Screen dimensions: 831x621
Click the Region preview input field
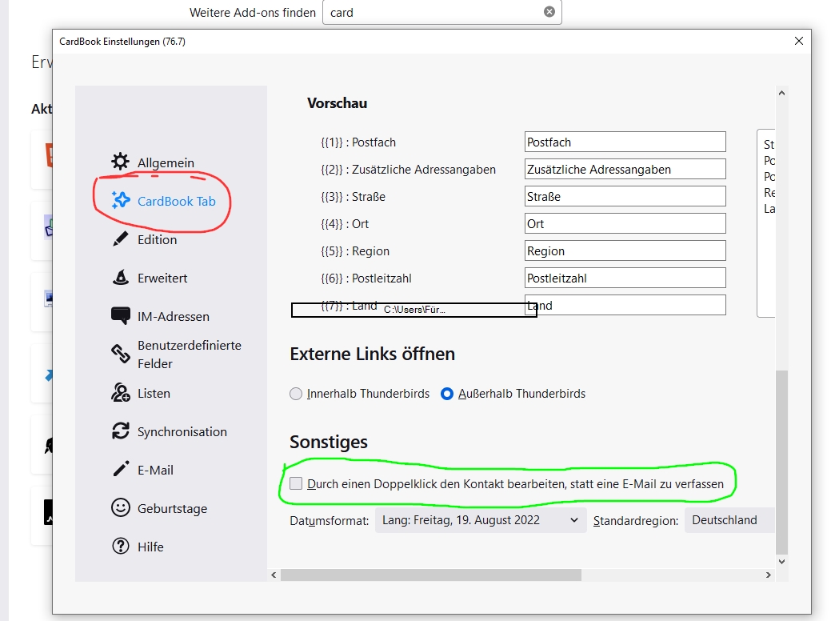[x=625, y=250]
